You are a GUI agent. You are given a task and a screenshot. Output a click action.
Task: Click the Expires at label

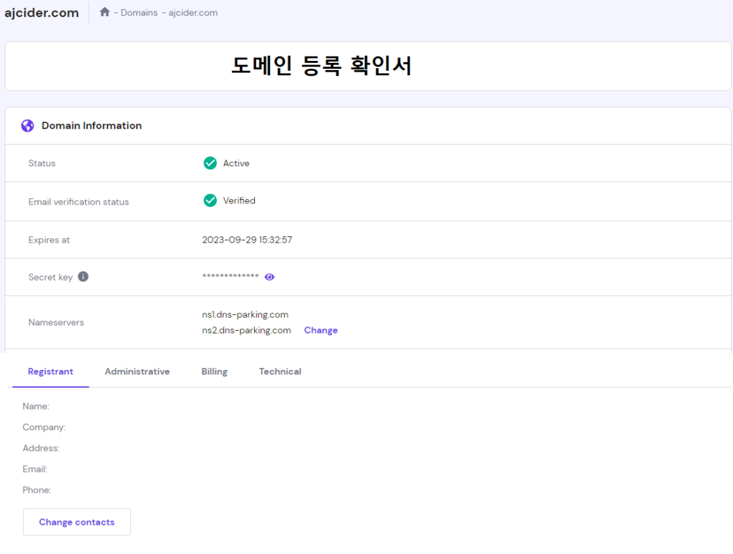[x=49, y=240]
